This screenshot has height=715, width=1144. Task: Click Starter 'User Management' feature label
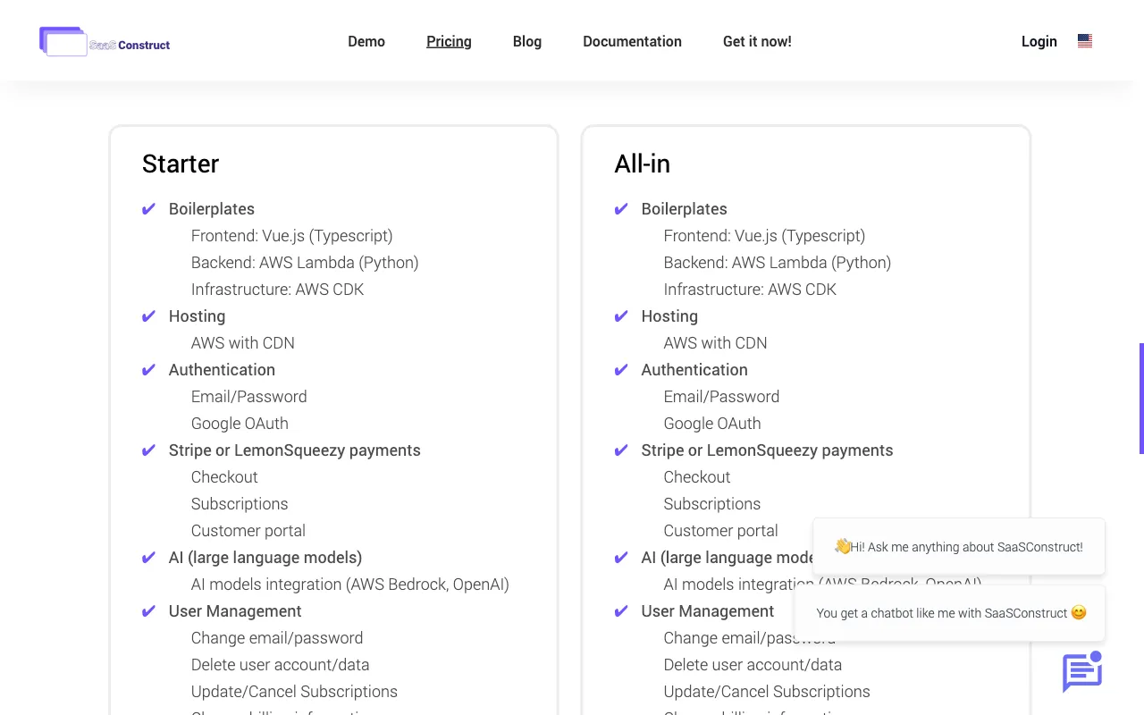(x=235, y=611)
